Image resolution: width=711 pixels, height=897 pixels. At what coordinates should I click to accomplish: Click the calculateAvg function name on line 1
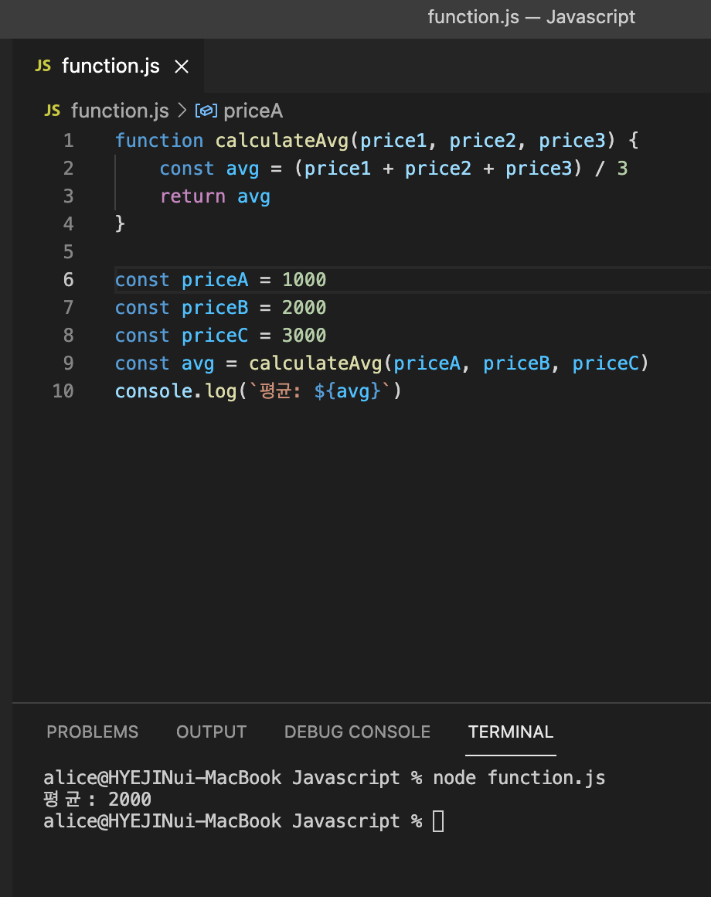pyautogui.click(x=282, y=141)
